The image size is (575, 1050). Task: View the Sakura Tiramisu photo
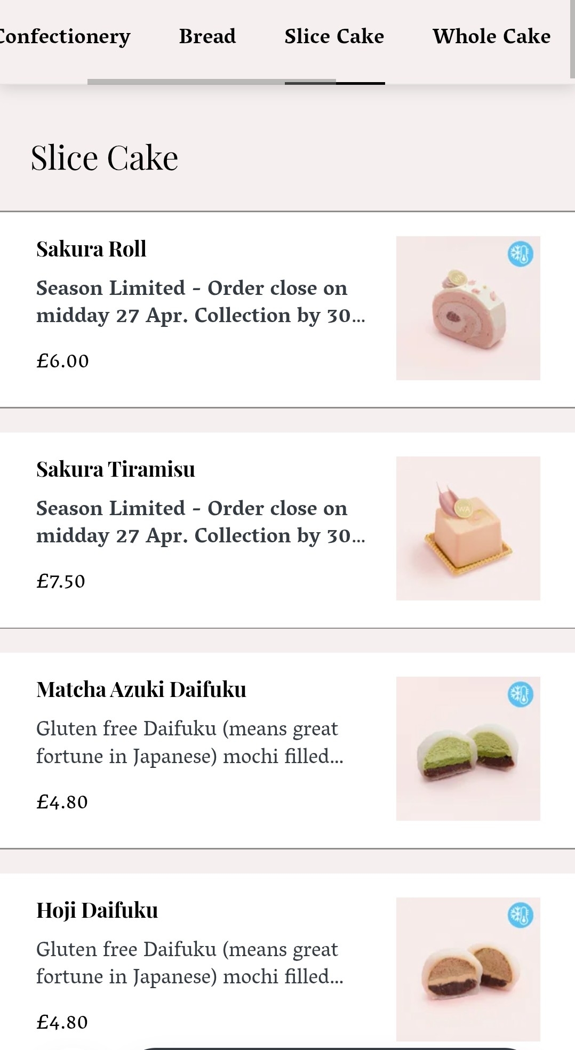pyautogui.click(x=468, y=528)
